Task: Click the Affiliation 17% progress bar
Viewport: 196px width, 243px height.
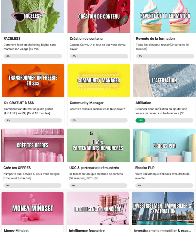Action: (x=164, y=121)
